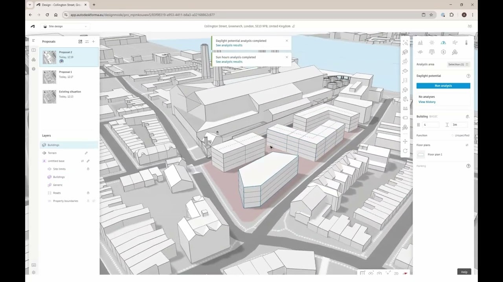Click the Building type icon beside BASIC
The height and width of the screenshot is (282, 503).
467,116
